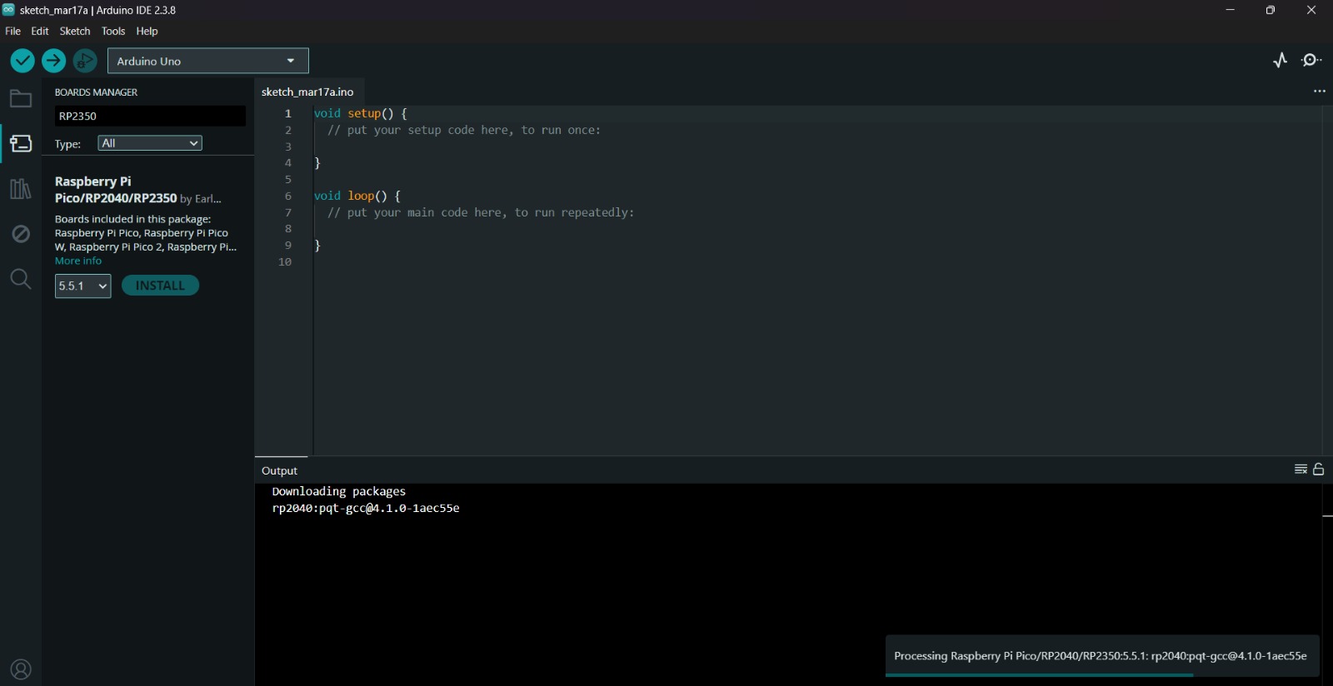Image resolution: width=1333 pixels, height=686 pixels.
Task: Click the INSTALL button
Action: point(160,286)
